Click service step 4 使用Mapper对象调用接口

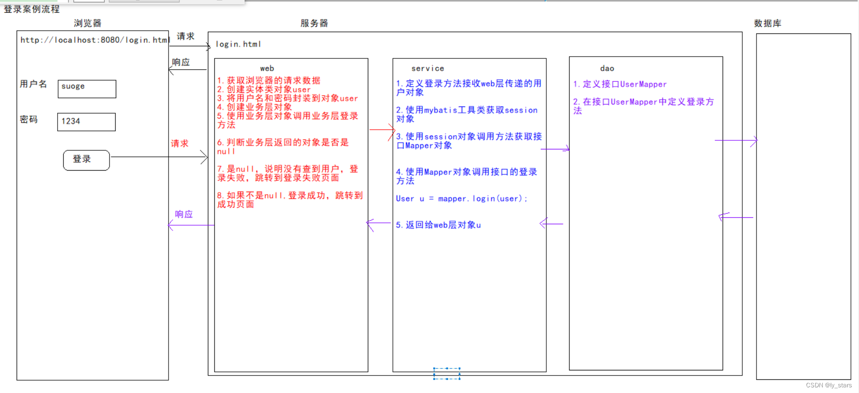click(467, 176)
